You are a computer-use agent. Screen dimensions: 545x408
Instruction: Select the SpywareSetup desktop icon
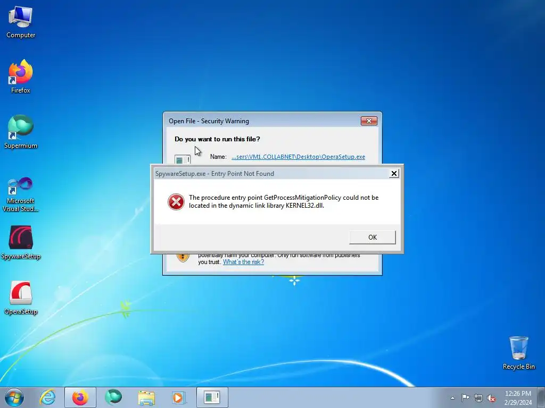21,242
